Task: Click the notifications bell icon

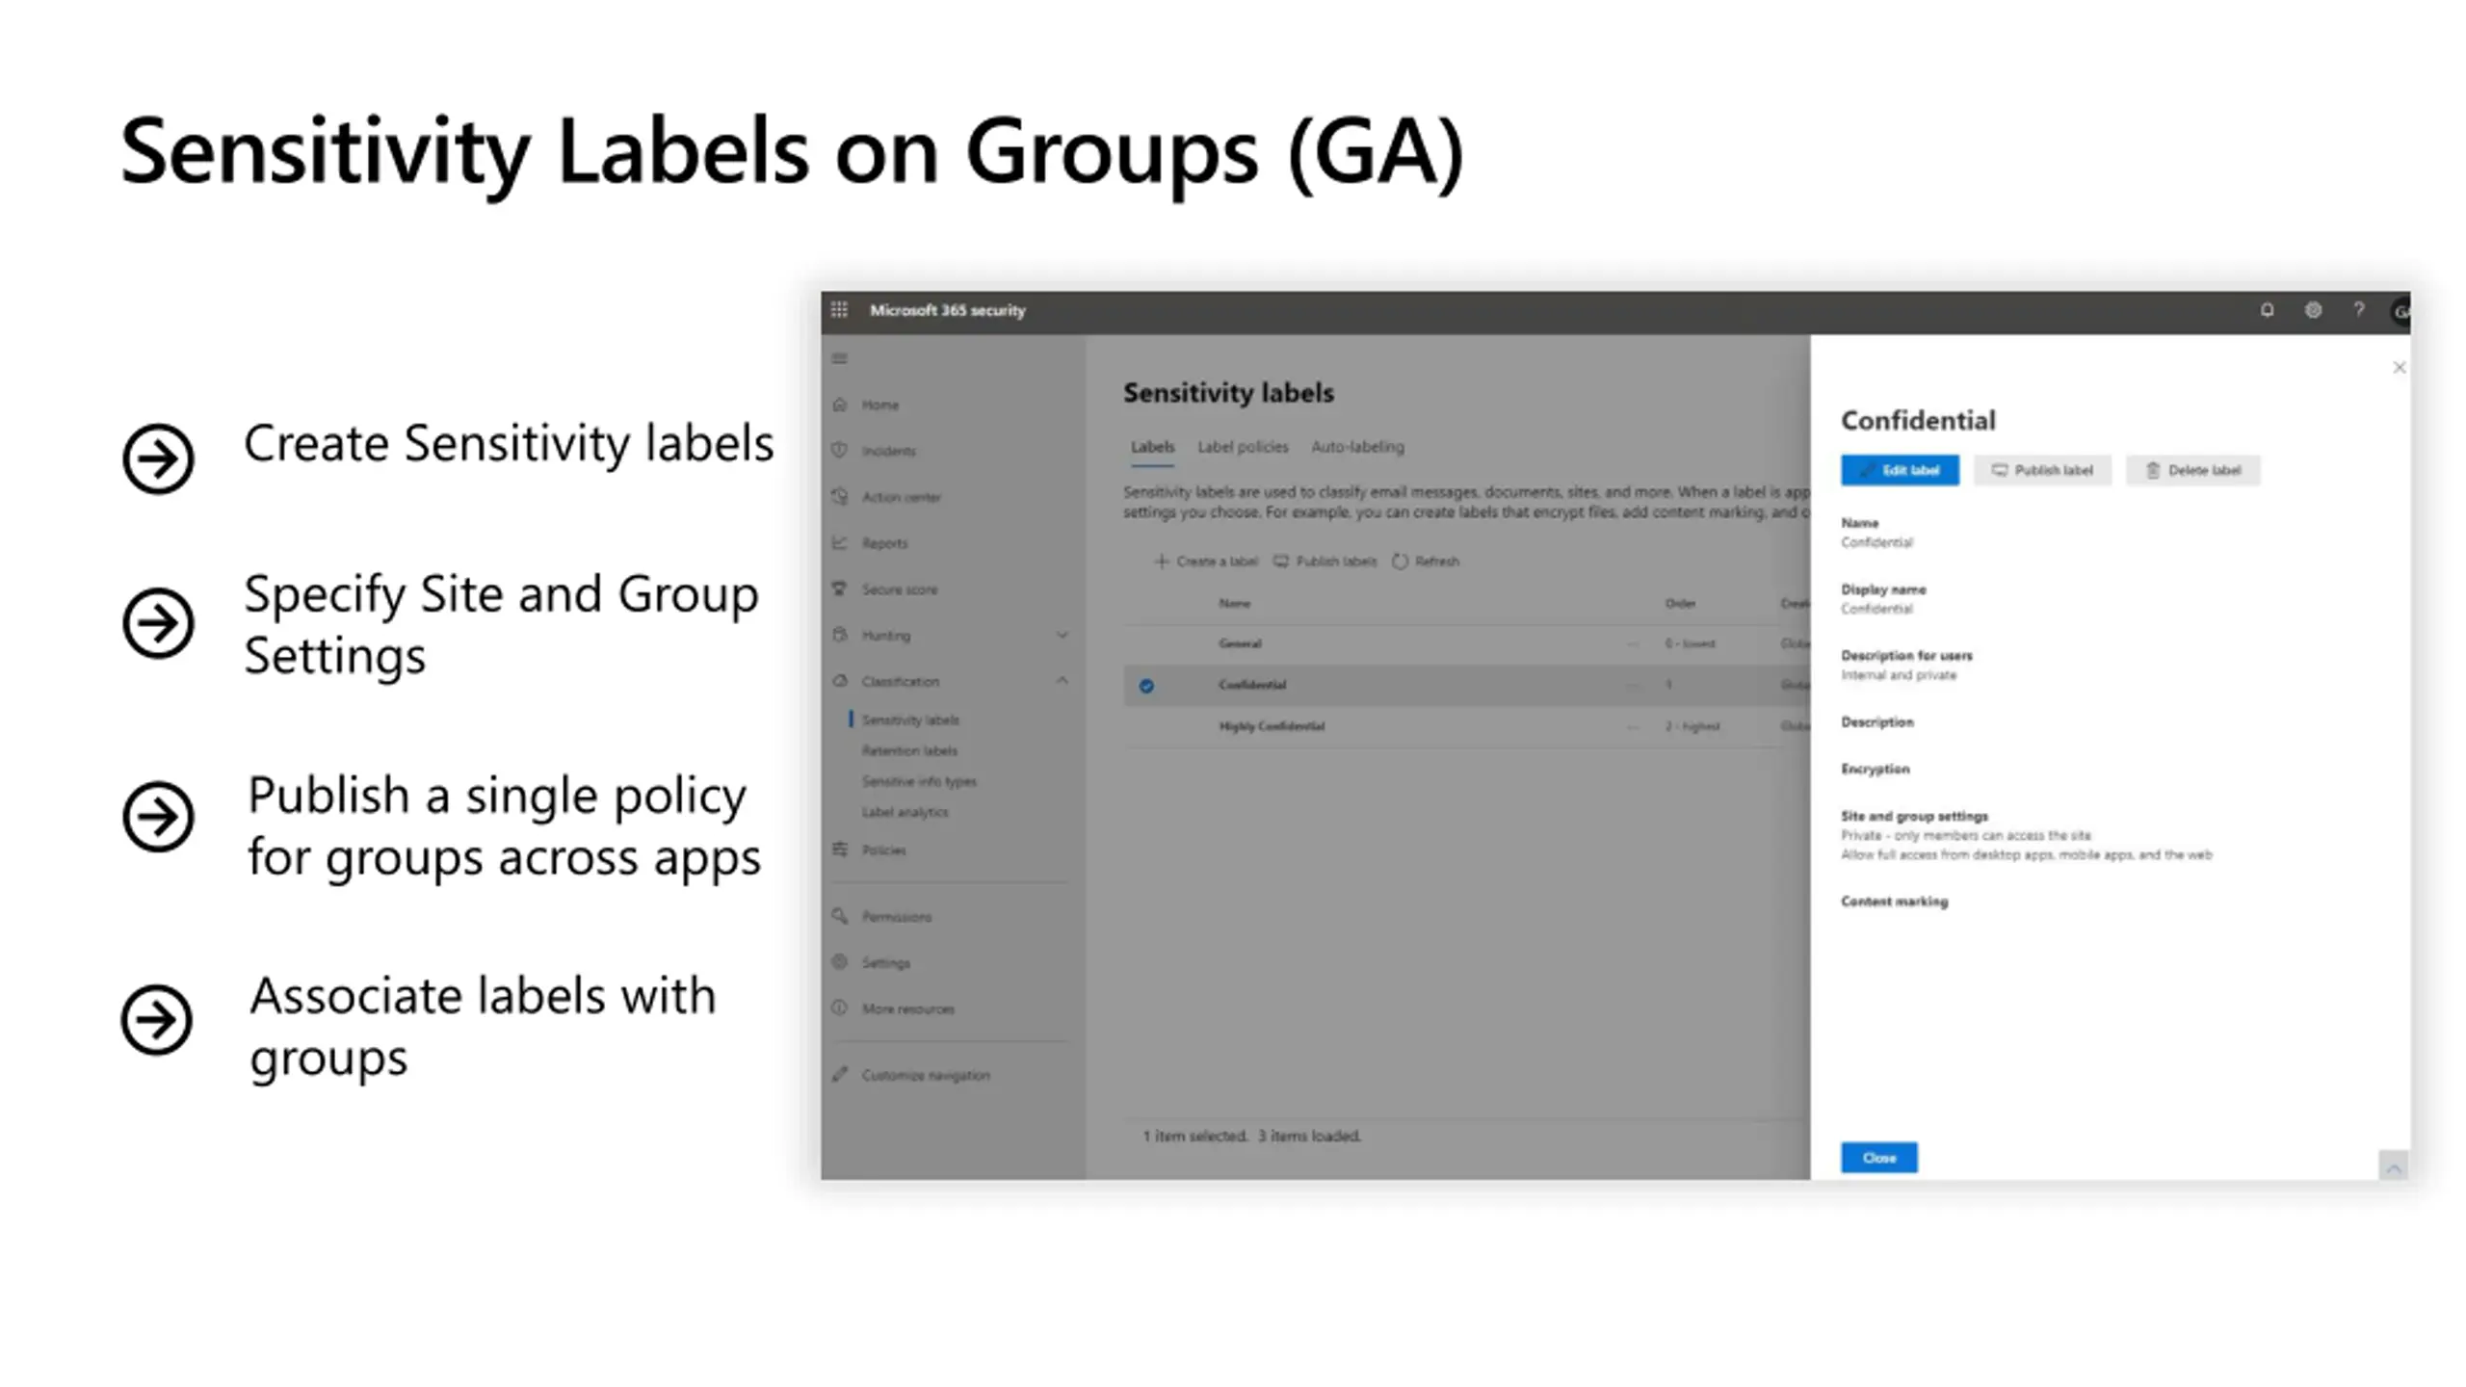Action: click(2267, 310)
